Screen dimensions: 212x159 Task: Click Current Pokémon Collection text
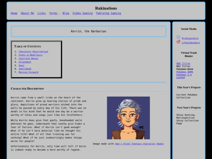coord(187,96)
